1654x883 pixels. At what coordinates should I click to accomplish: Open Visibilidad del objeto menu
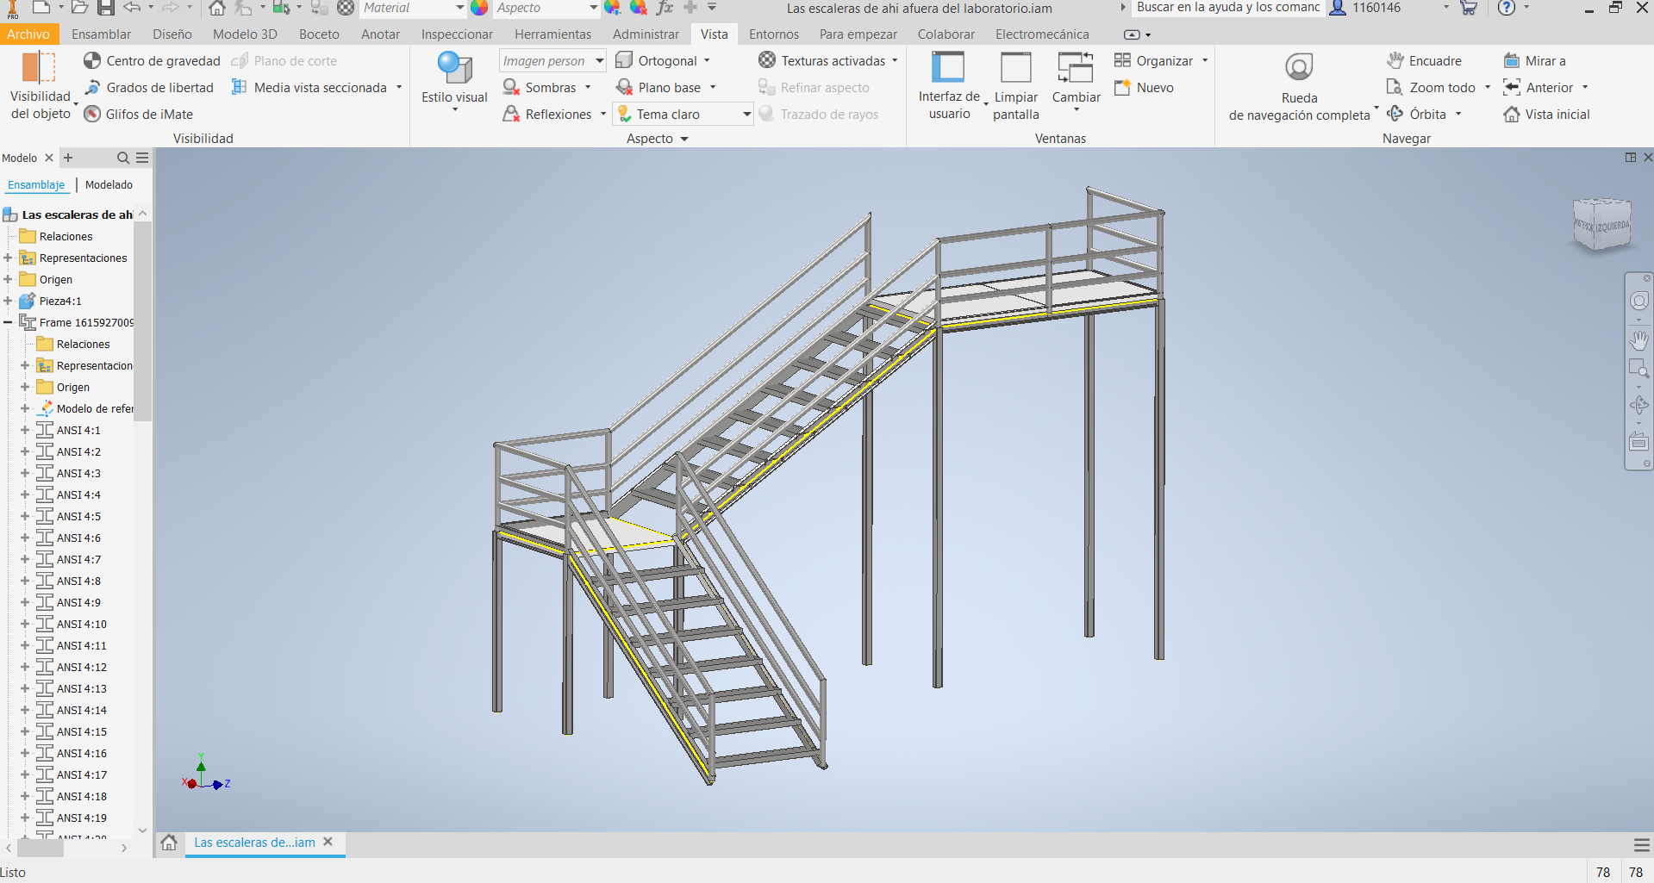tap(41, 86)
